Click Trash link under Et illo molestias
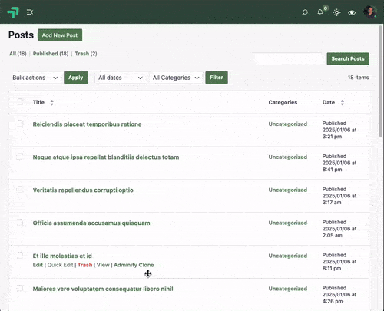 tap(85, 265)
